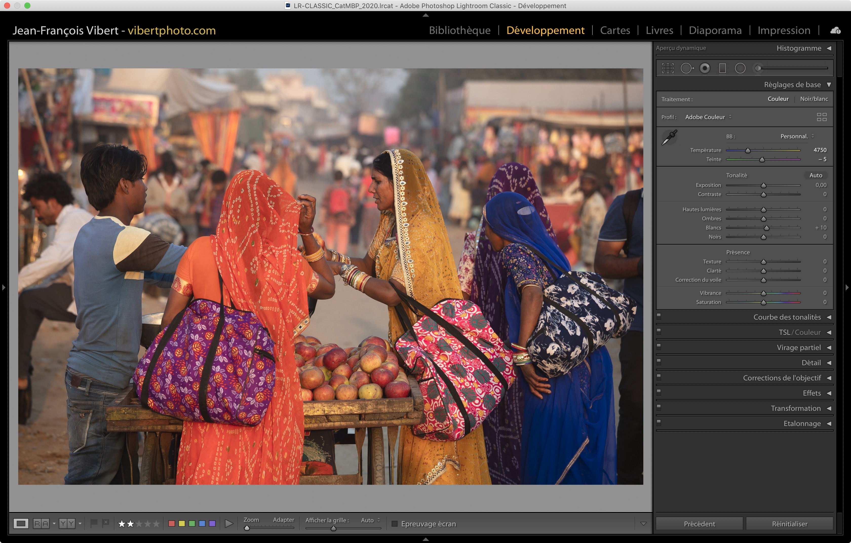Open the BB Personnal. white balance dropdown
Image resolution: width=851 pixels, height=543 pixels.
click(797, 136)
